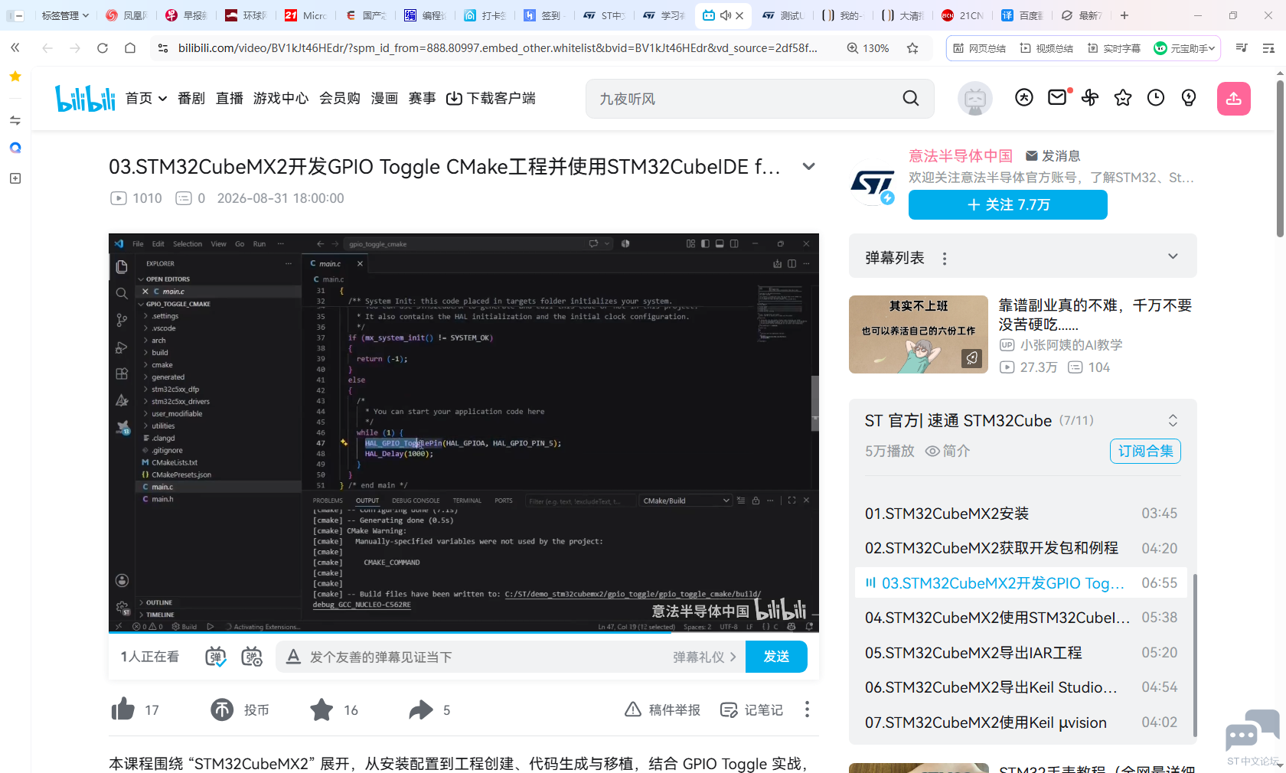
Task: Click the 发送 send button
Action: click(776, 657)
